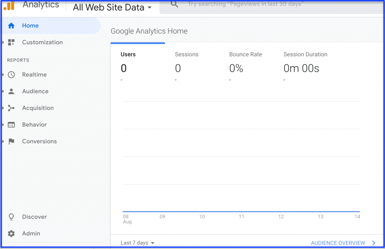This screenshot has width=385, height=249.
Task: Click the Analytics product name text
Action: 41,5
